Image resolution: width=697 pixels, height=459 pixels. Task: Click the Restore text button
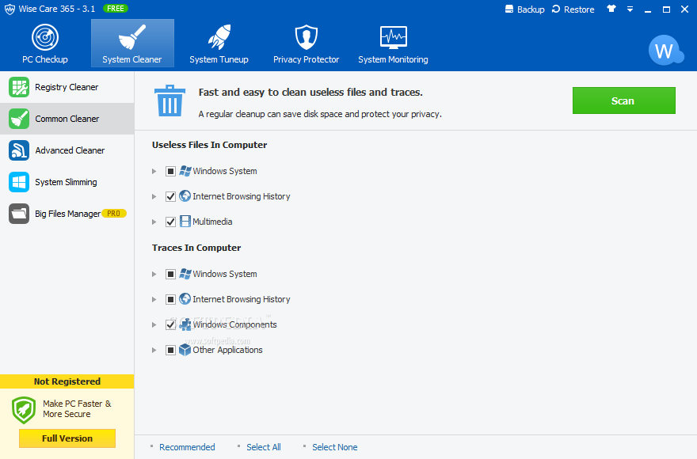(x=579, y=9)
